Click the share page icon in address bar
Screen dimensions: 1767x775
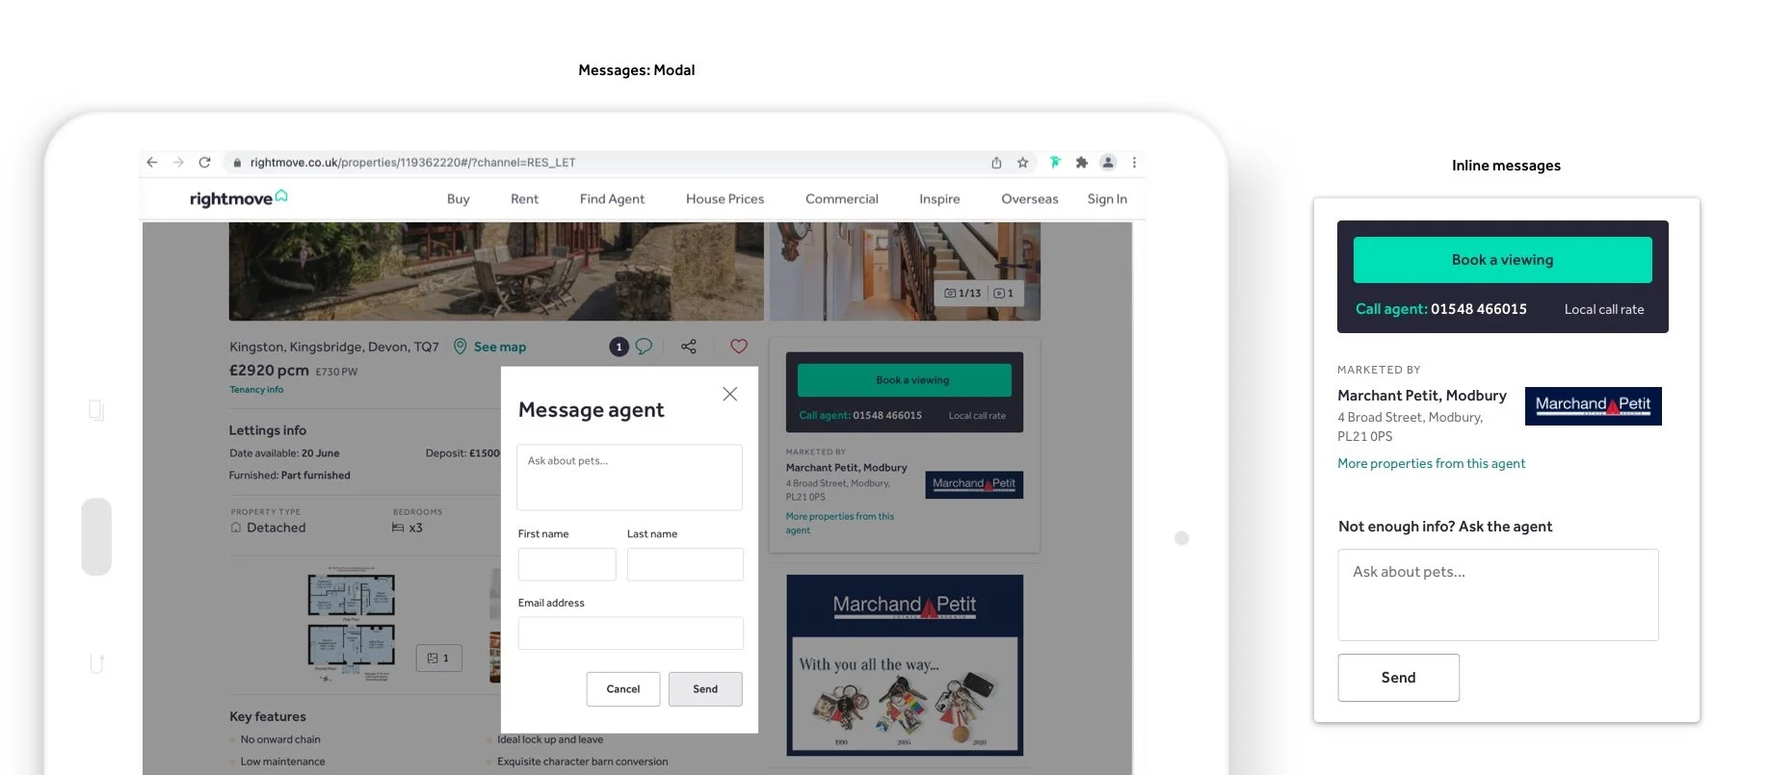pyautogui.click(x=996, y=163)
